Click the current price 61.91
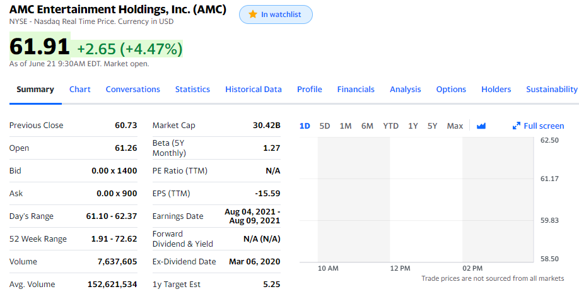This screenshot has height=306, width=579. coord(40,47)
